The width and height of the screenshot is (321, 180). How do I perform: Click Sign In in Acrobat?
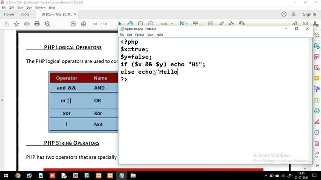tap(309, 14)
